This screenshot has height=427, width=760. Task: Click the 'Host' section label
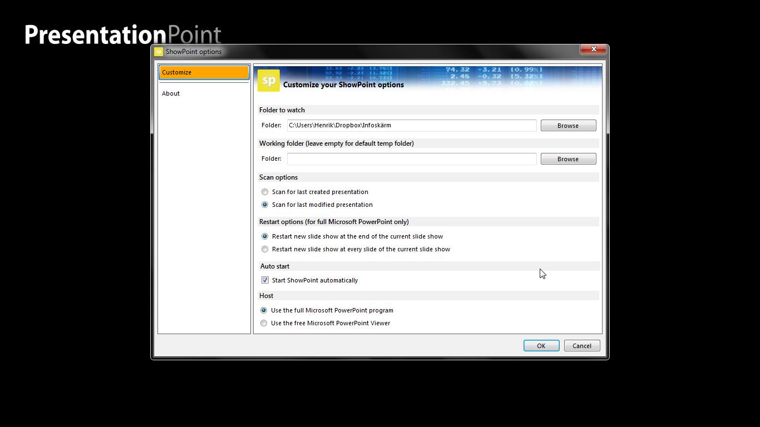coord(266,296)
